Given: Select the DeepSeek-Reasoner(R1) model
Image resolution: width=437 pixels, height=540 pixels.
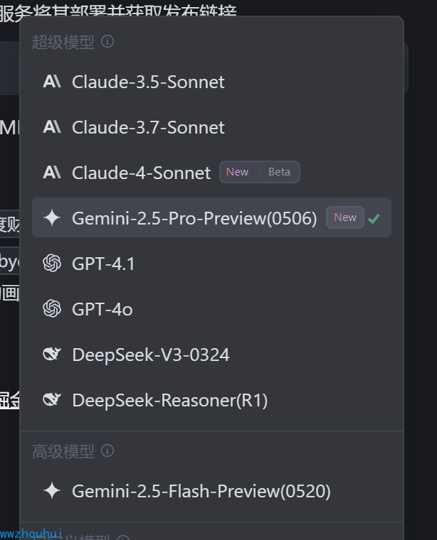Looking at the screenshot, I should (x=169, y=400).
